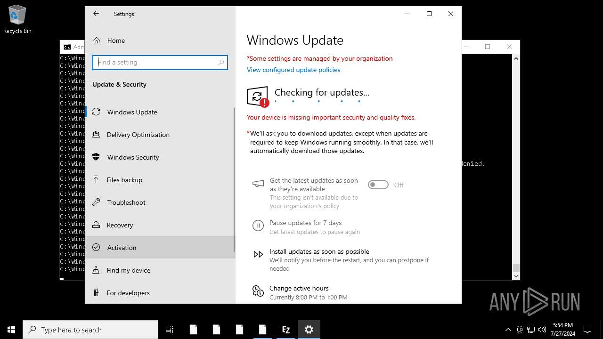Open Find my device page
Screen dimensions: 603x339
160,270
